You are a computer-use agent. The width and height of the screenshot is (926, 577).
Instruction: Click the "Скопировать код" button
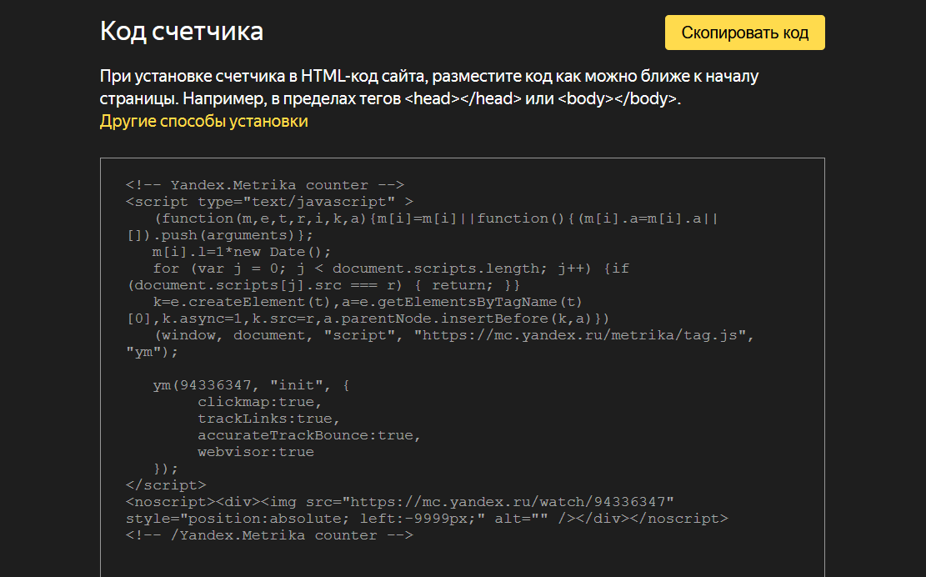[744, 33]
